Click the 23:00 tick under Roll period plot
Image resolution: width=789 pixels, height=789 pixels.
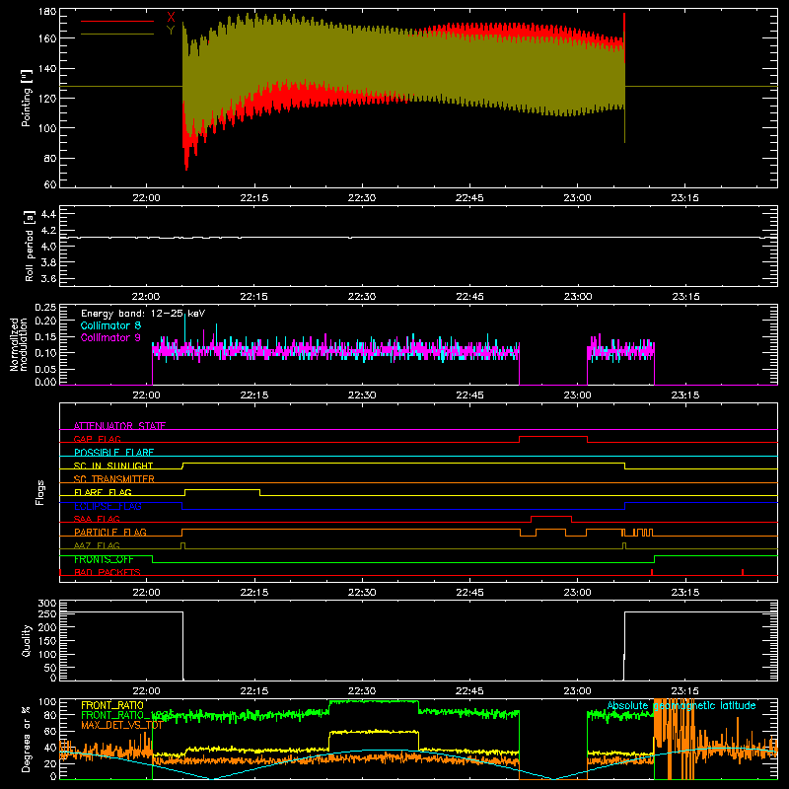point(577,297)
